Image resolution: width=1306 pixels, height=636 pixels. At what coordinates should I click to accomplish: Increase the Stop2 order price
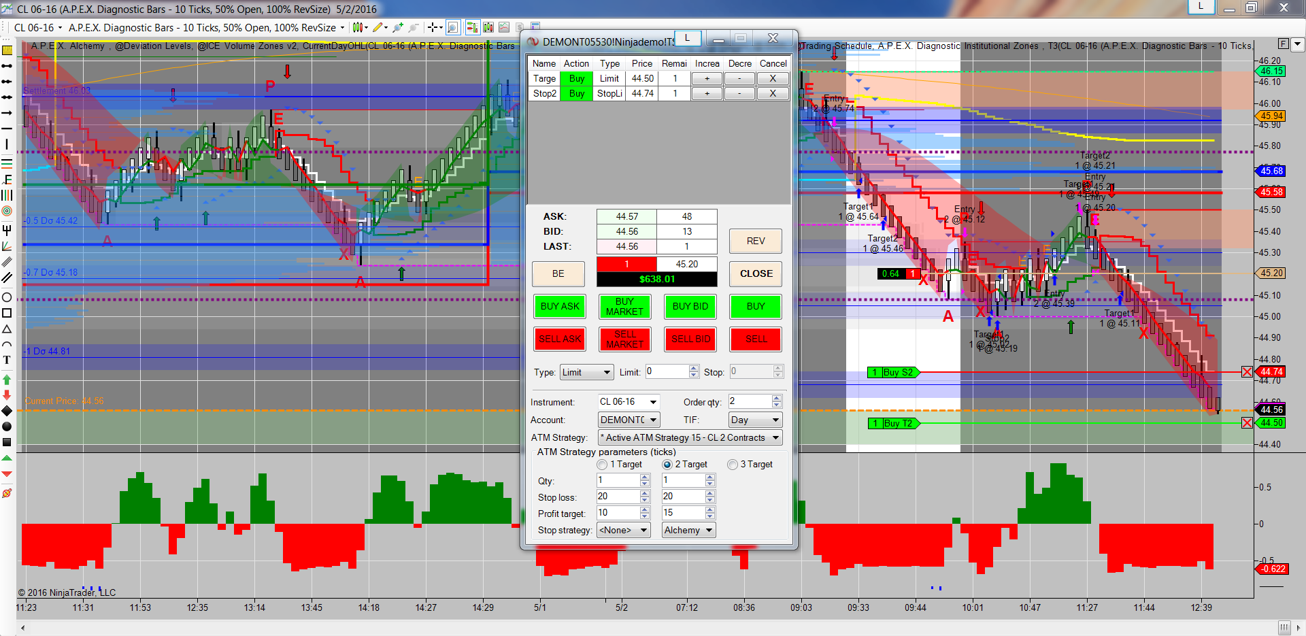tap(707, 94)
